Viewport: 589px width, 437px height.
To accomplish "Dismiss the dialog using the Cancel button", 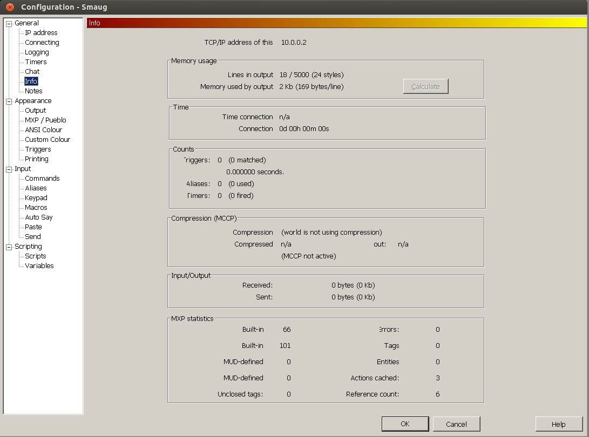I will 456,424.
